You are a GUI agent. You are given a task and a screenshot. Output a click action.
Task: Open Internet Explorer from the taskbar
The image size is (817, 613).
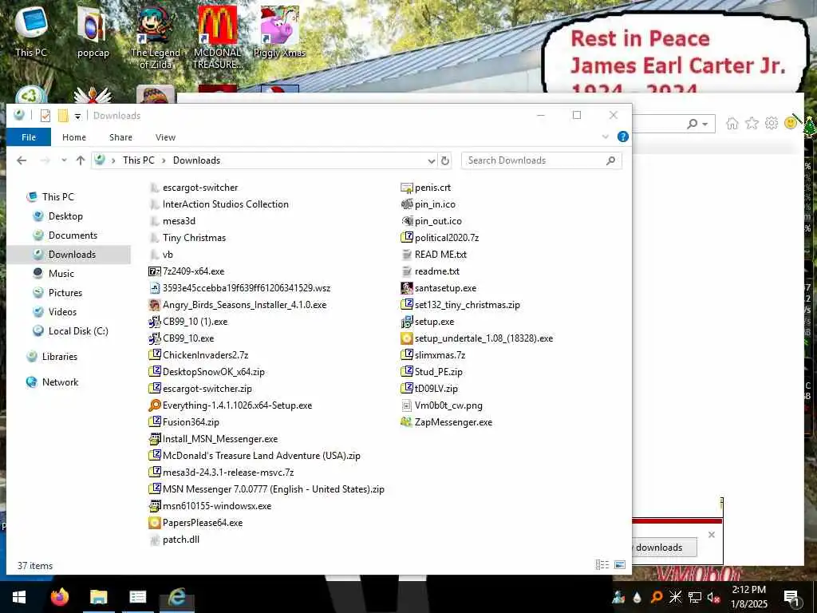(x=177, y=597)
